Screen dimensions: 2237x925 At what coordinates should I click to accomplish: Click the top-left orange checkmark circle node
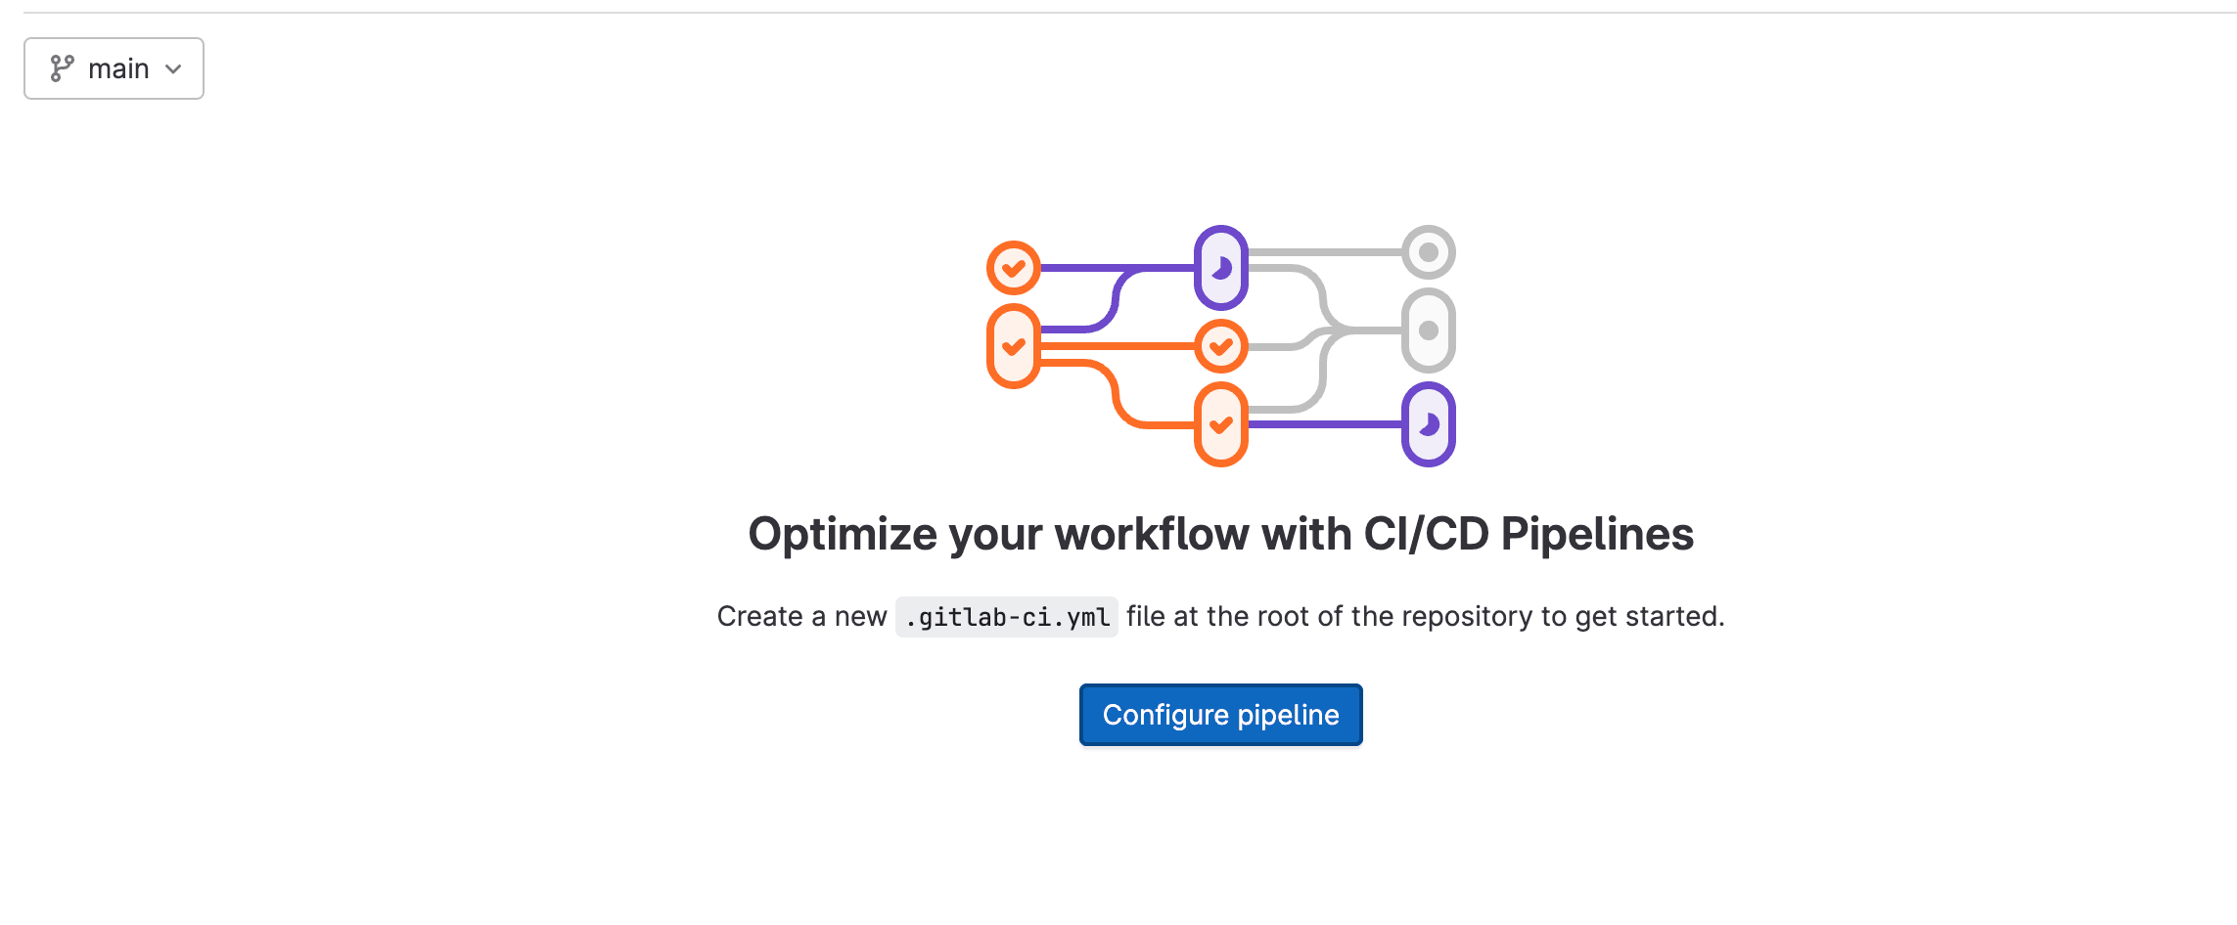pos(1013,267)
